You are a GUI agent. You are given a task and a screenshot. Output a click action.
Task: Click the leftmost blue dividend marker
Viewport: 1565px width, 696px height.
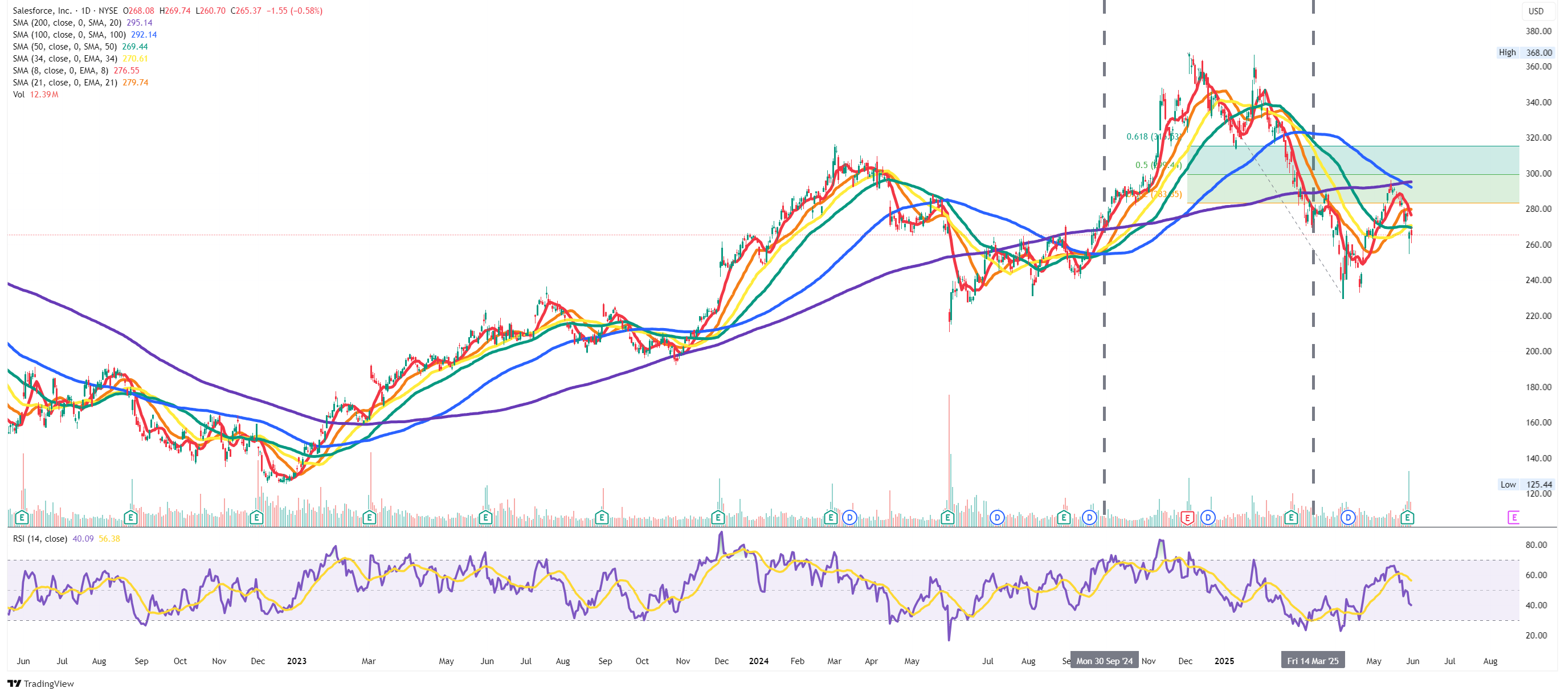(849, 518)
